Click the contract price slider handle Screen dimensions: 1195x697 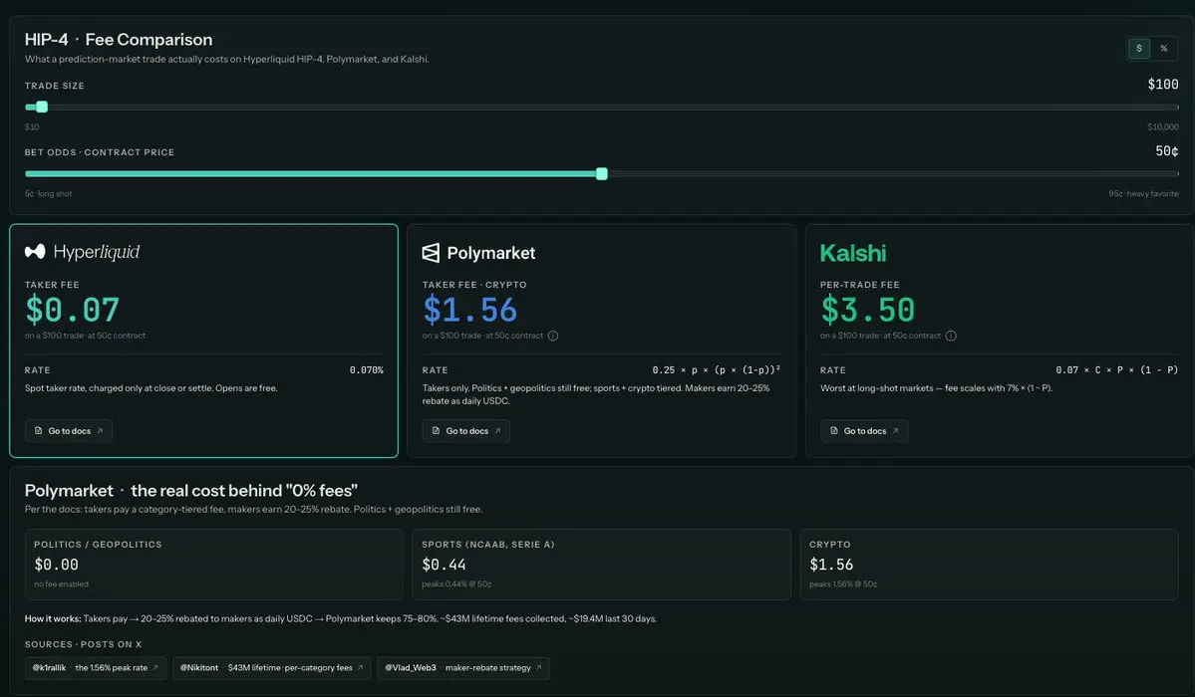601,173
